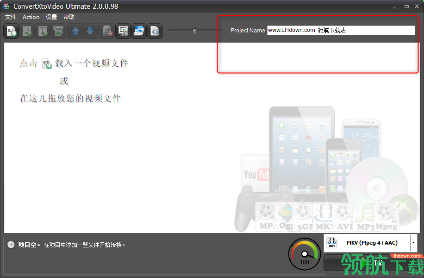Click the 项目空 status text

(x=29, y=245)
